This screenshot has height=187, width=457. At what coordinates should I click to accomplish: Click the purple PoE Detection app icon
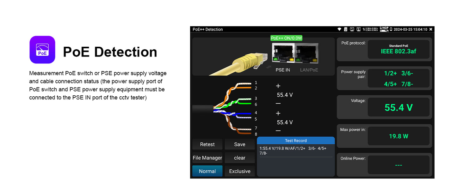(x=42, y=50)
